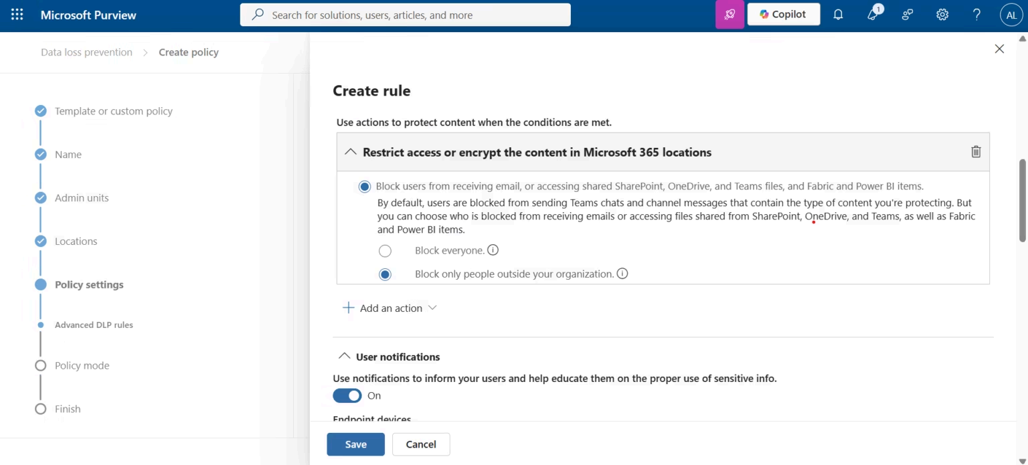Collapse the Restrict access or encrypt section
Screen dimensions: 1028x465
click(350, 152)
